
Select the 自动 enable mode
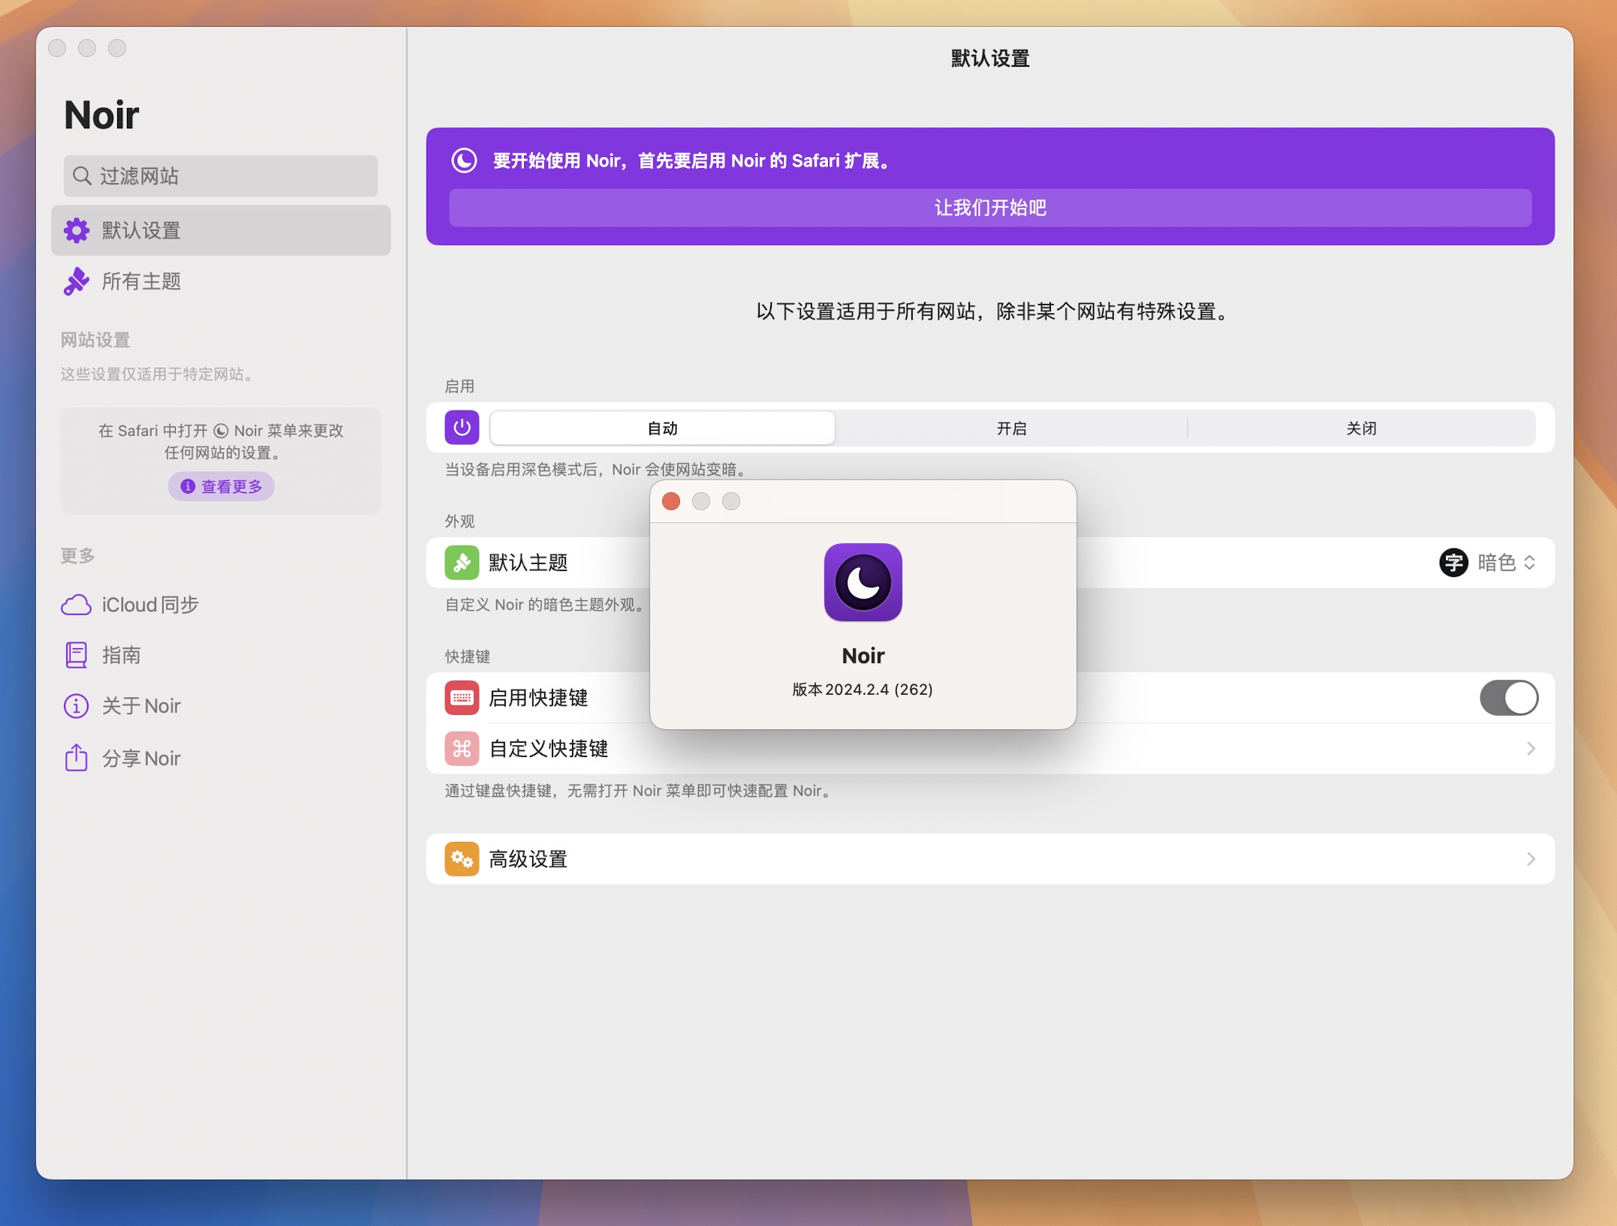tap(662, 428)
